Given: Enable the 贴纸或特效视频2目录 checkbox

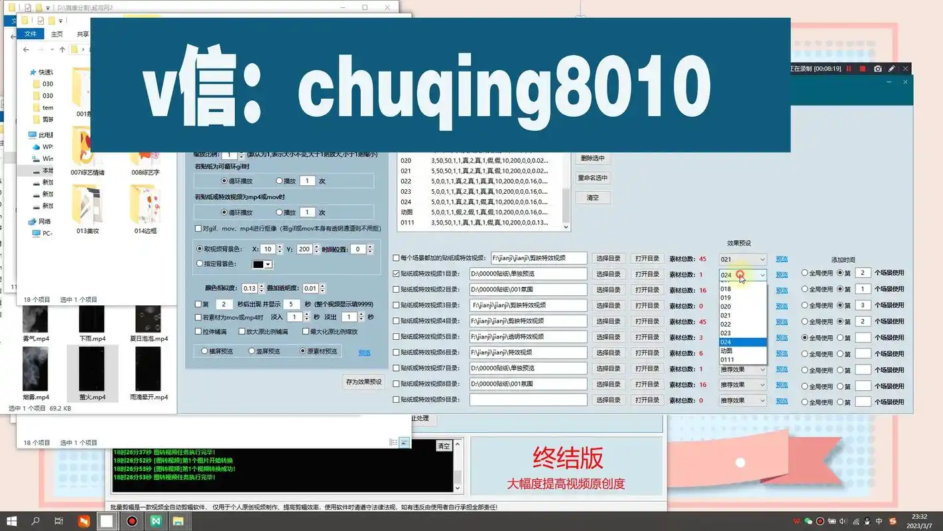Looking at the screenshot, I should [397, 290].
